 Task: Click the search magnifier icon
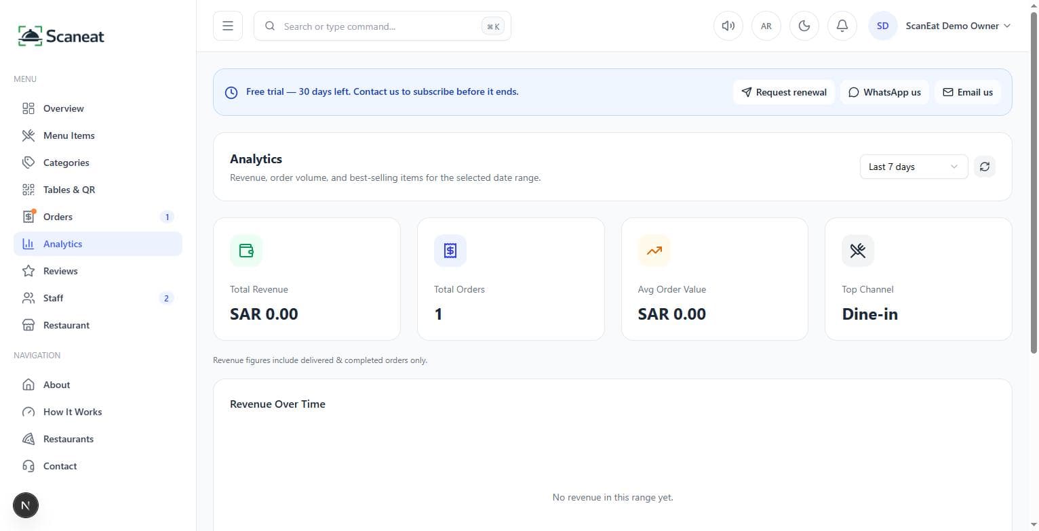(x=270, y=26)
